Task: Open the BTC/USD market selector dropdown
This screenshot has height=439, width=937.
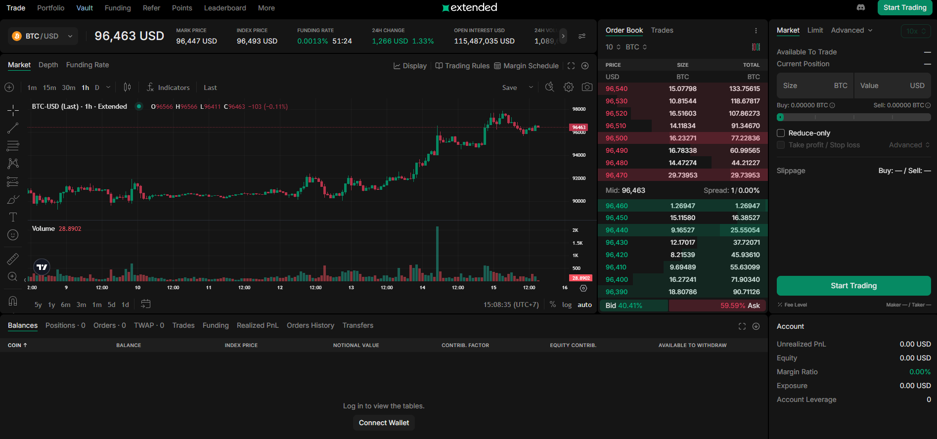Action: (43, 36)
